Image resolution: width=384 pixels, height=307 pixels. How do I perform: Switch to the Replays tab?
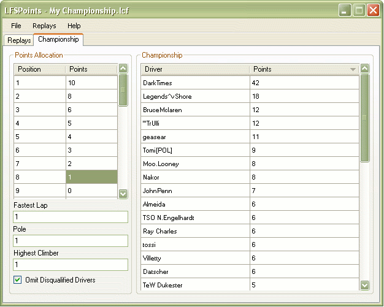point(19,40)
